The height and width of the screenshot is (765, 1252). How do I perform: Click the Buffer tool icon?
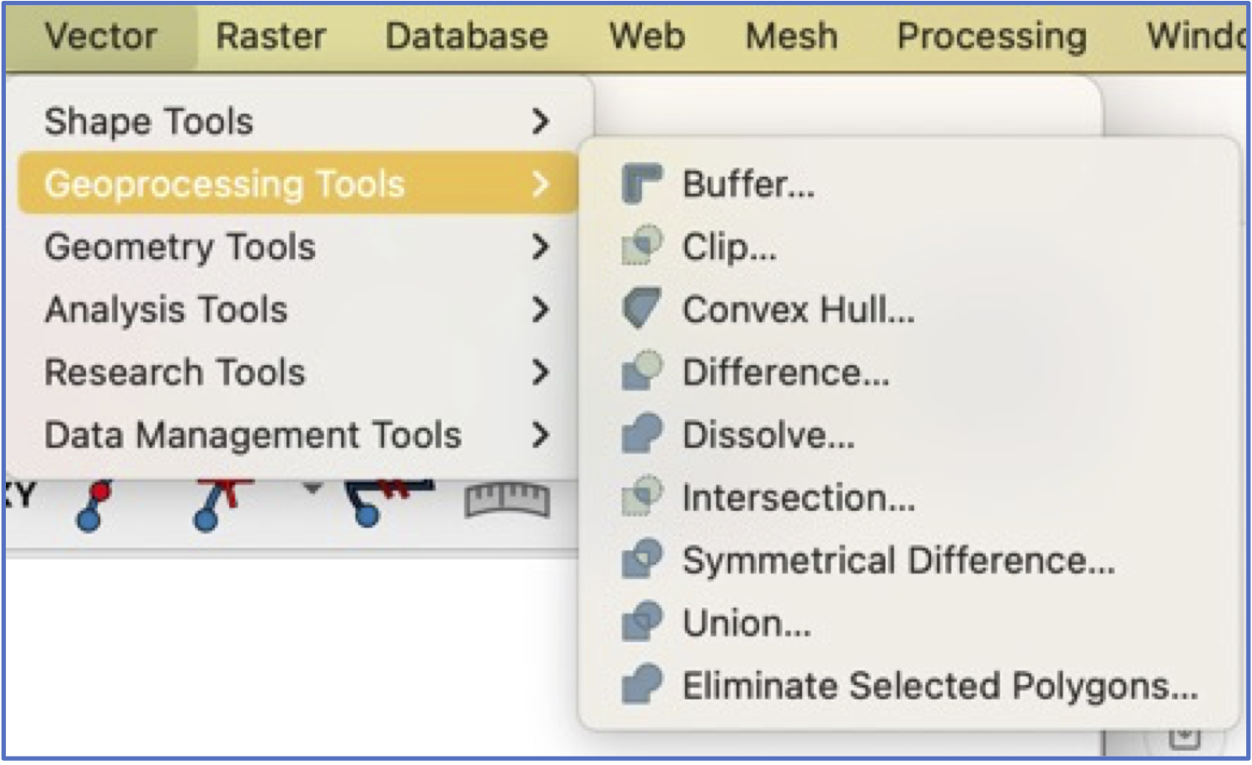(642, 183)
